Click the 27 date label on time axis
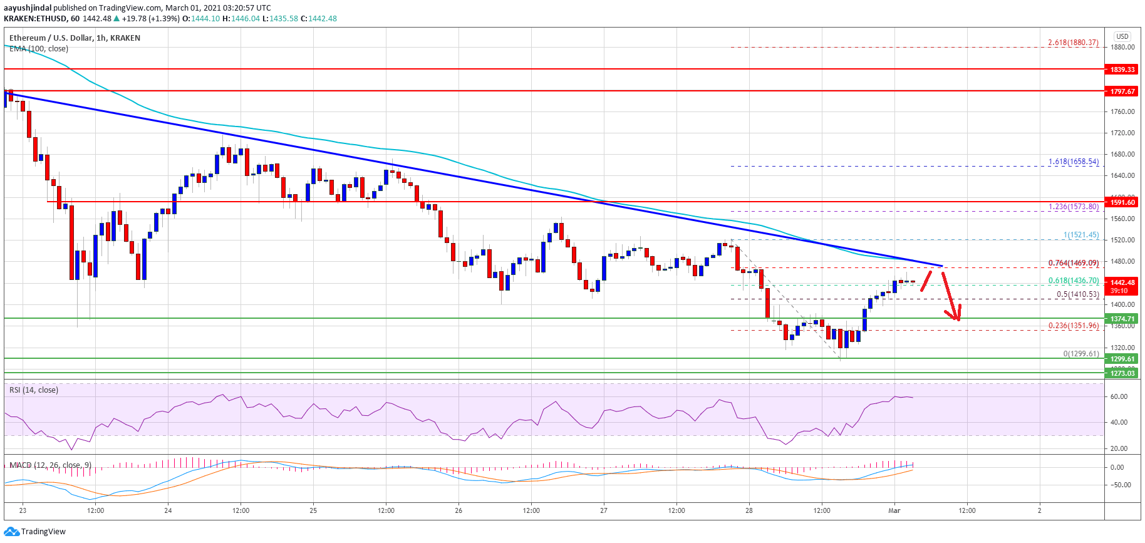1145x543 pixels. 604,510
